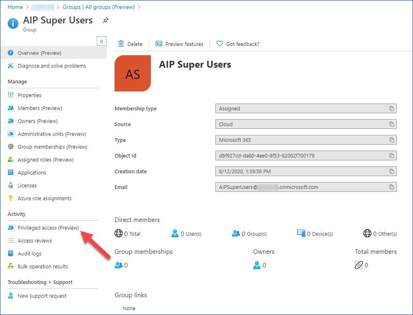Click the 0 User(s) direct members count
The width and height of the screenshot is (413, 315).
186,234
